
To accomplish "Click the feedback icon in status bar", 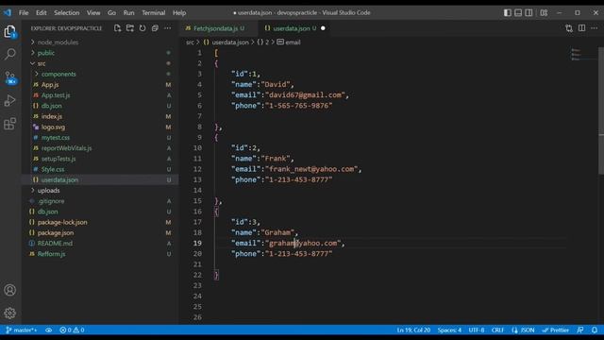I will point(580,330).
